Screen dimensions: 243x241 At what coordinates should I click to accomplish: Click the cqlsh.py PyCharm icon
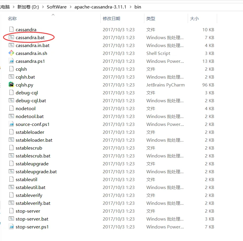pos(11,85)
